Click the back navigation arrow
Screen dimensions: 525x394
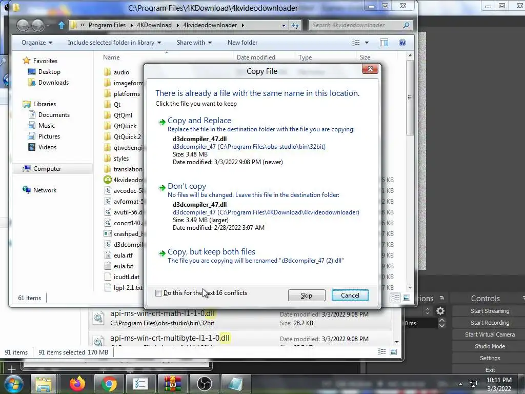23,26
